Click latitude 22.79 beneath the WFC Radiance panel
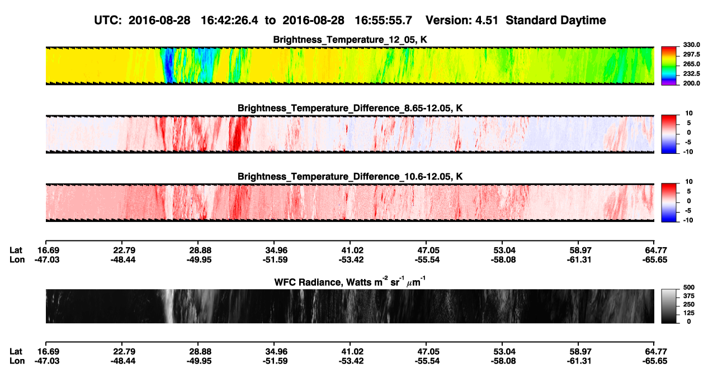The image size is (727, 373). (x=122, y=351)
